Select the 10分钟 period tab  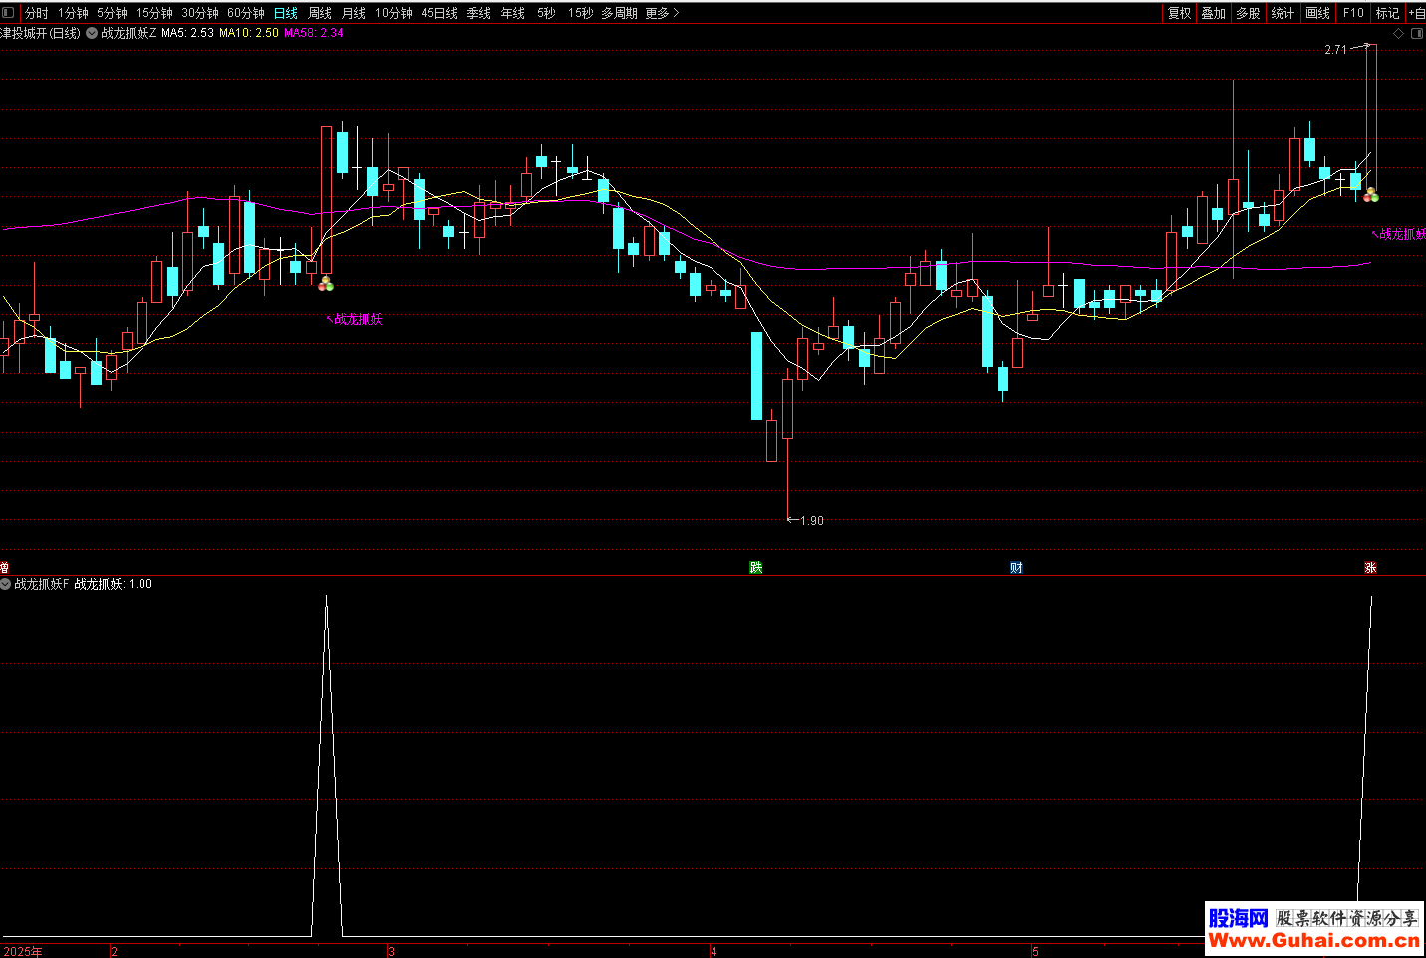394,13
